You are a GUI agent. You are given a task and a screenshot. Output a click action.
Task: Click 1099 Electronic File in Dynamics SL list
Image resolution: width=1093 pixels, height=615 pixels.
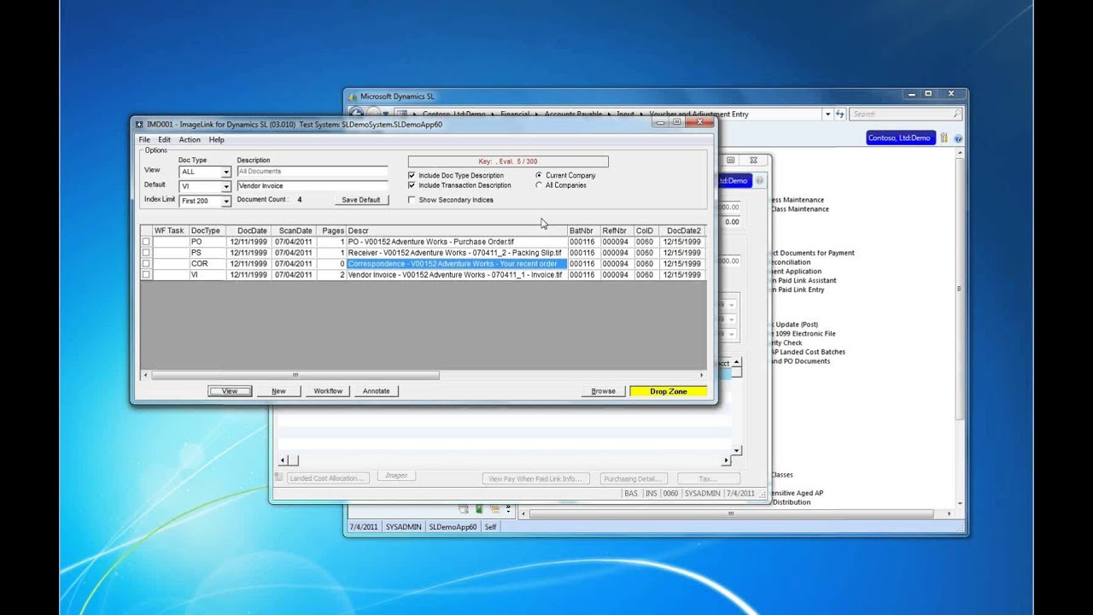pyautogui.click(x=804, y=334)
